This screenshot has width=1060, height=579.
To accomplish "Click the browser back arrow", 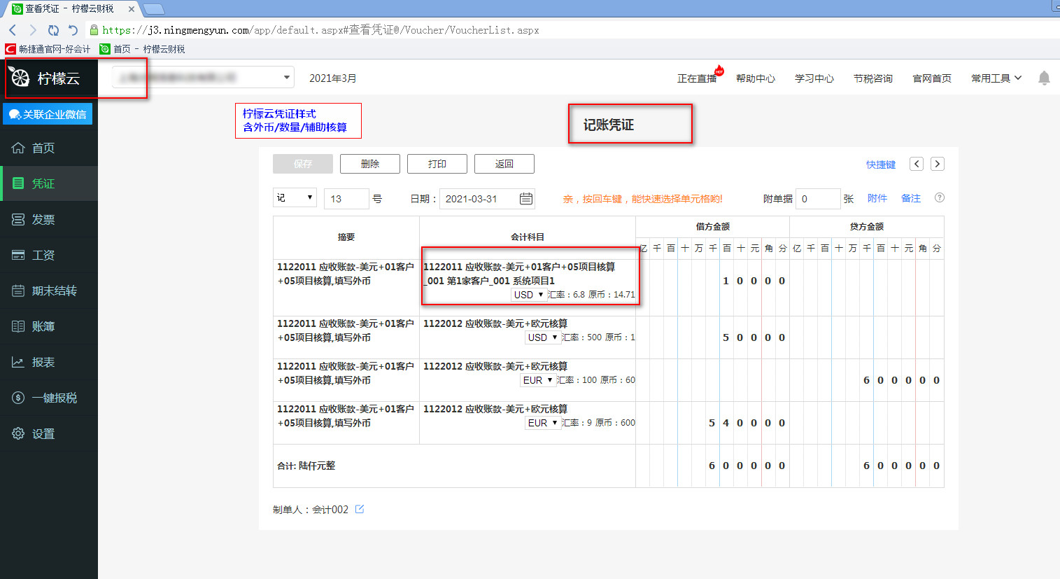I will click(x=13, y=30).
